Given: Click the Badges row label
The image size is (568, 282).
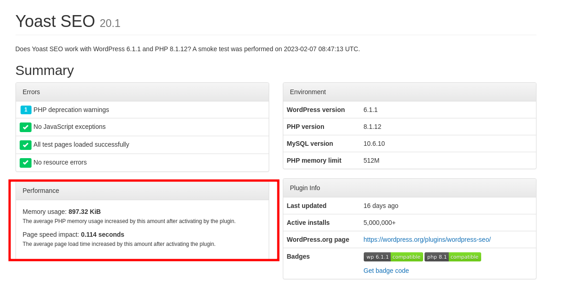Looking at the screenshot, I should tap(298, 256).
